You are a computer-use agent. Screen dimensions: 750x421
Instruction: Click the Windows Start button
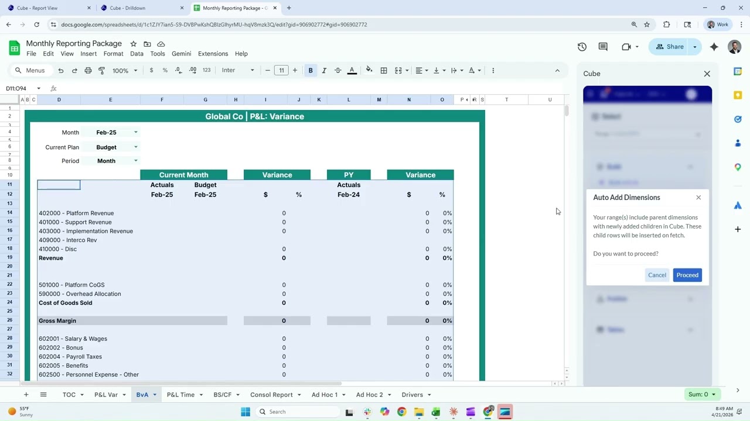tap(245, 412)
